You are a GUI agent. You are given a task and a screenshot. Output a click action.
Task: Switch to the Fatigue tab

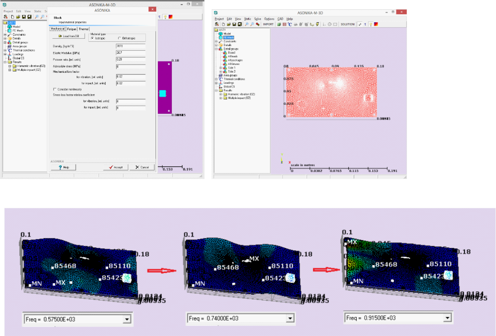point(72,29)
